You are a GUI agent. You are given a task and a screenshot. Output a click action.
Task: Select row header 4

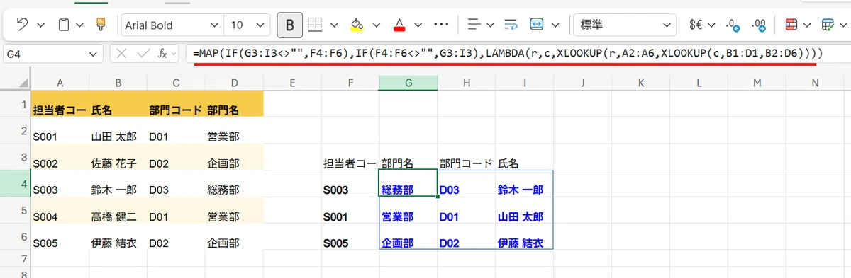point(15,184)
